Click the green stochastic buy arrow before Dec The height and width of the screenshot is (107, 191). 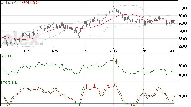(79, 105)
